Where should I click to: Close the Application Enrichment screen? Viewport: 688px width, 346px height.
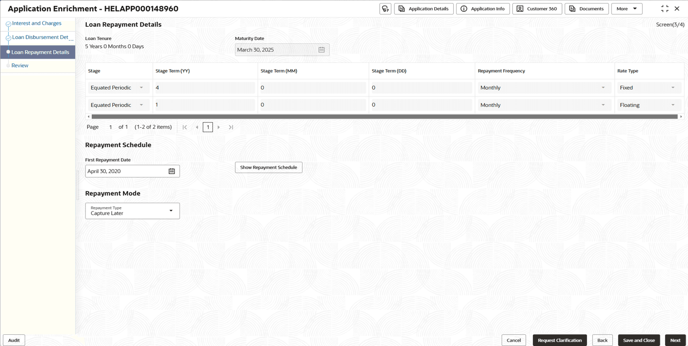tap(677, 9)
